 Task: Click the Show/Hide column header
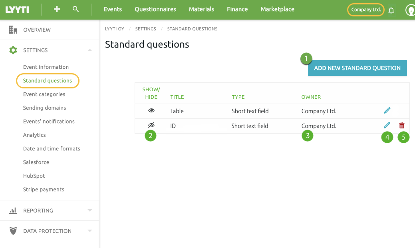(151, 93)
